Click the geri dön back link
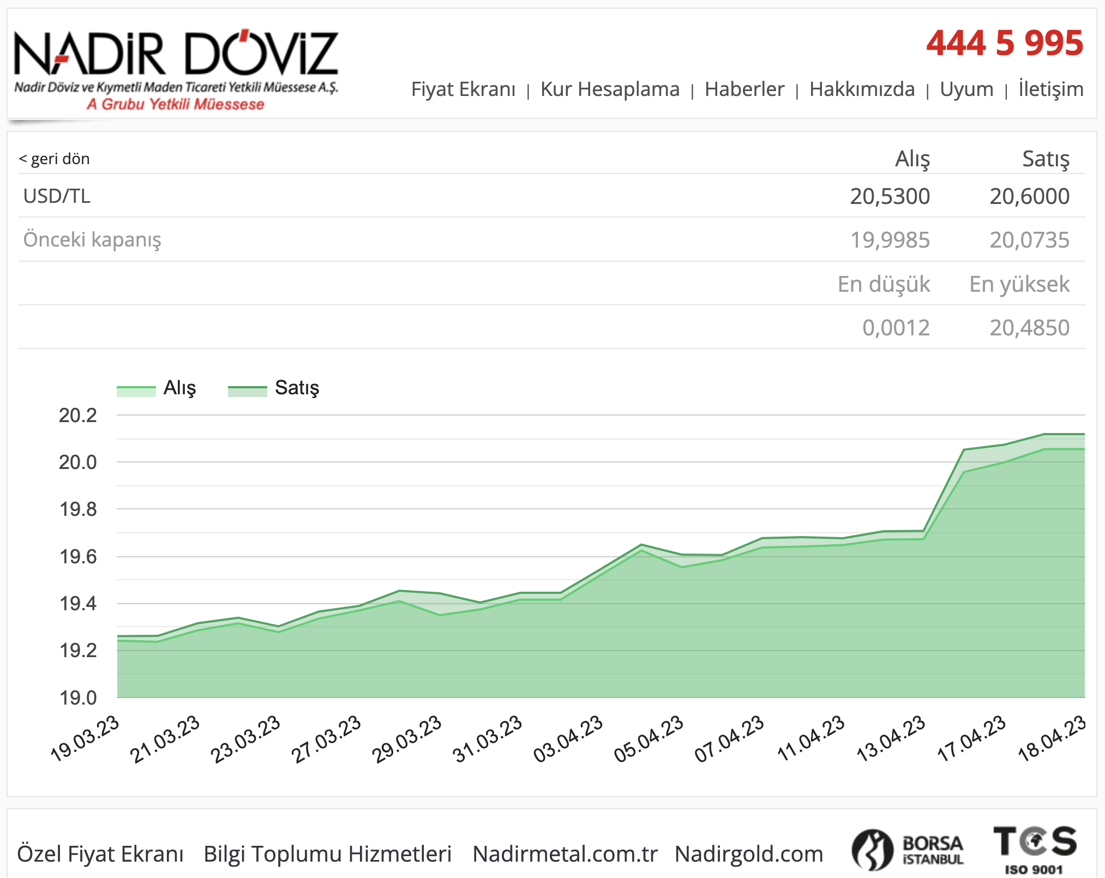This screenshot has height=878, width=1105. 54,159
